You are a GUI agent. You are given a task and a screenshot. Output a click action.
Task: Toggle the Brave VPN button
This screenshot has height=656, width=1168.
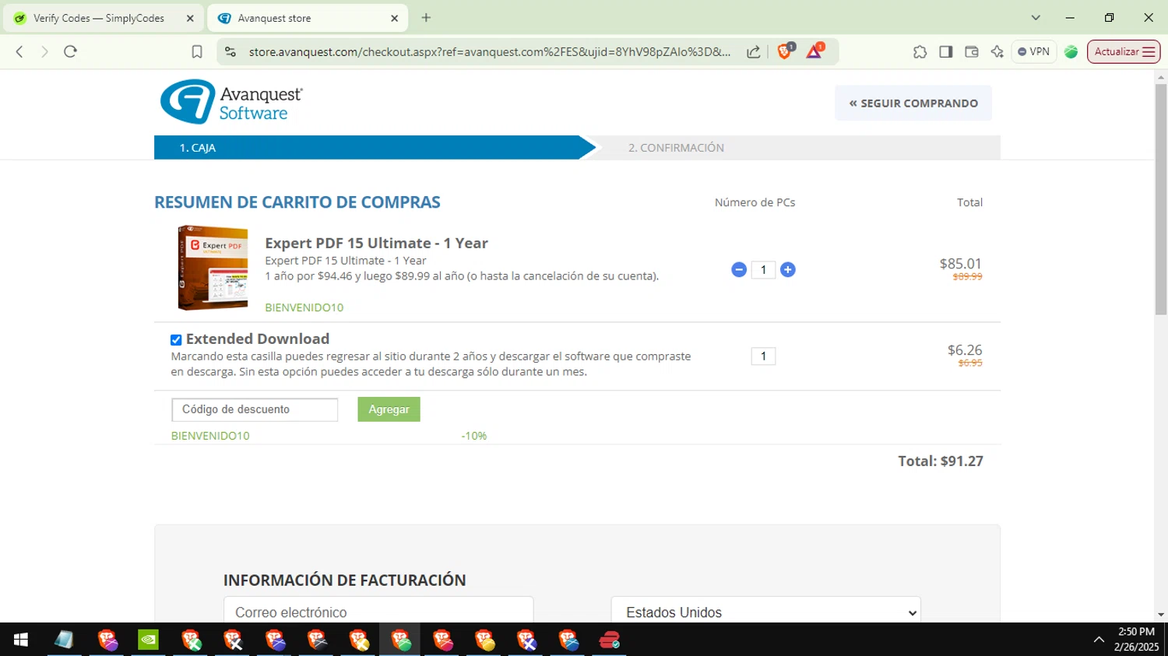pos(1033,51)
